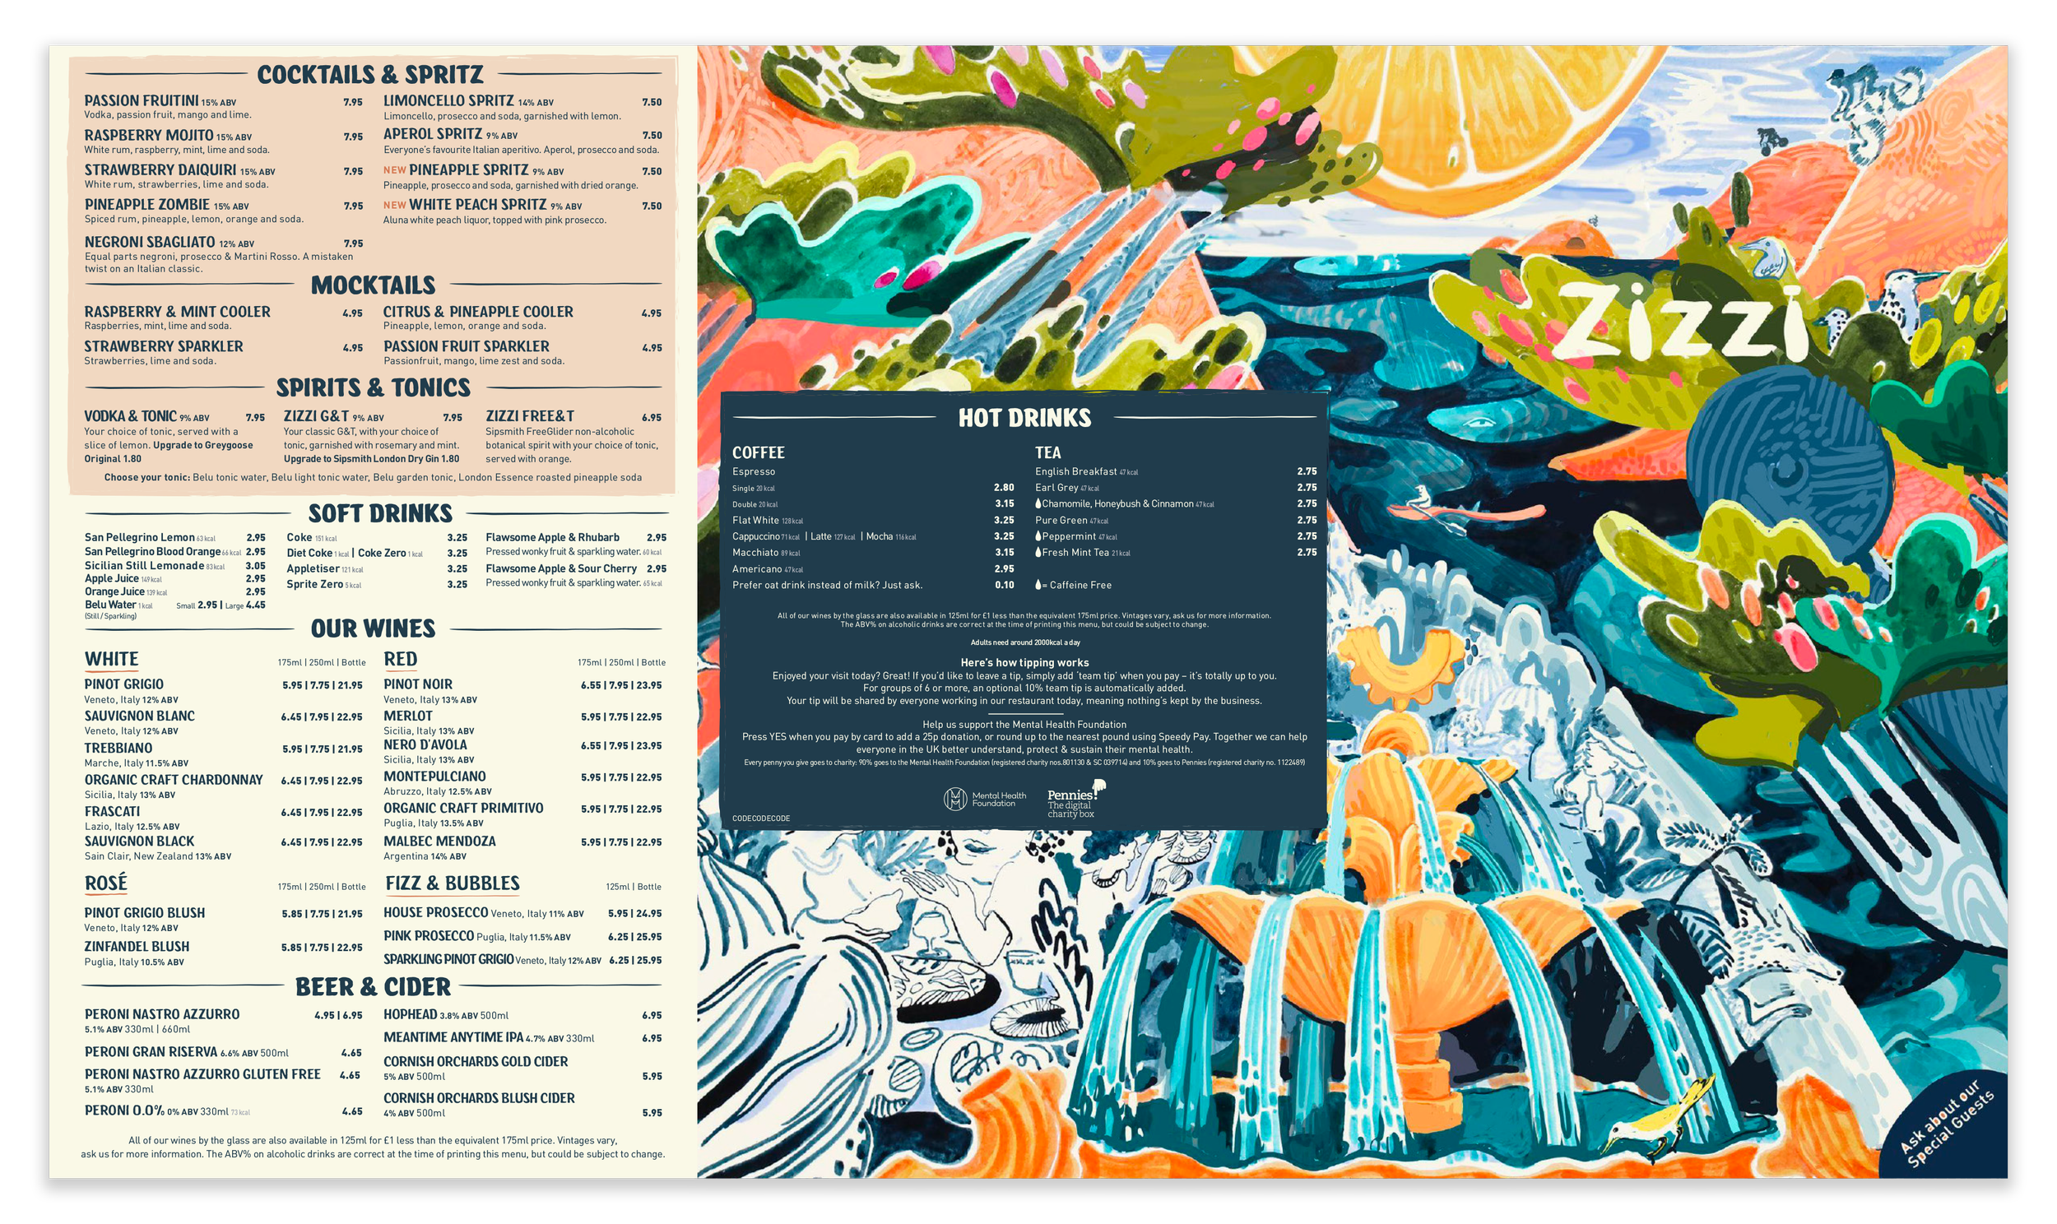Click the Strawberry Sparkler mocktail
2057x1224 pixels.
pyautogui.click(x=163, y=346)
